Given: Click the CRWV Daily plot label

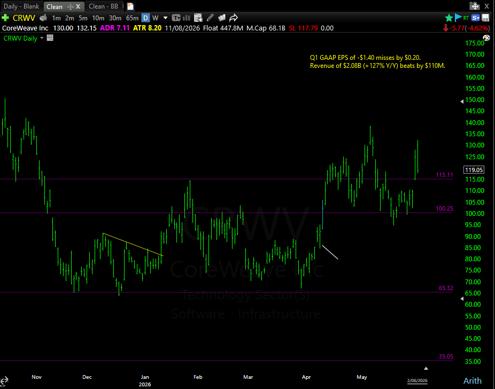Looking at the screenshot, I should pos(20,38).
